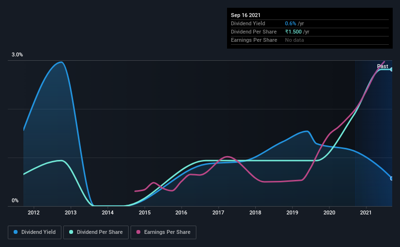Select the 2018 x-axis label
The width and height of the screenshot is (400, 247).
[x=255, y=212]
